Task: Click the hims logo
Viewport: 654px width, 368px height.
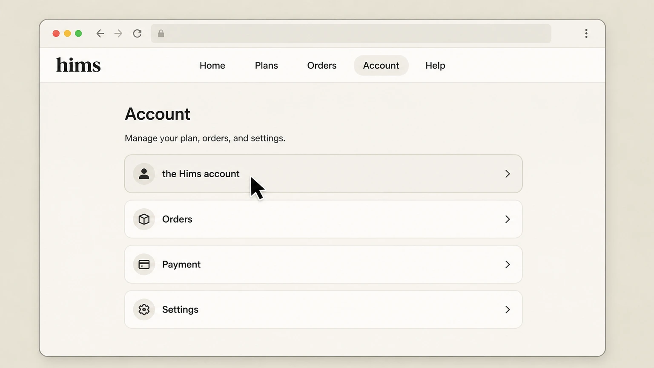Action: (x=78, y=65)
